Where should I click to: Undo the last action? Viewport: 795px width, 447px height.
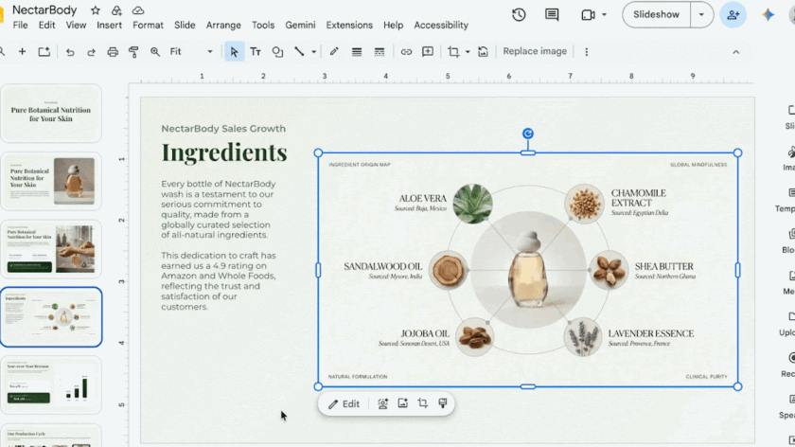[70, 52]
